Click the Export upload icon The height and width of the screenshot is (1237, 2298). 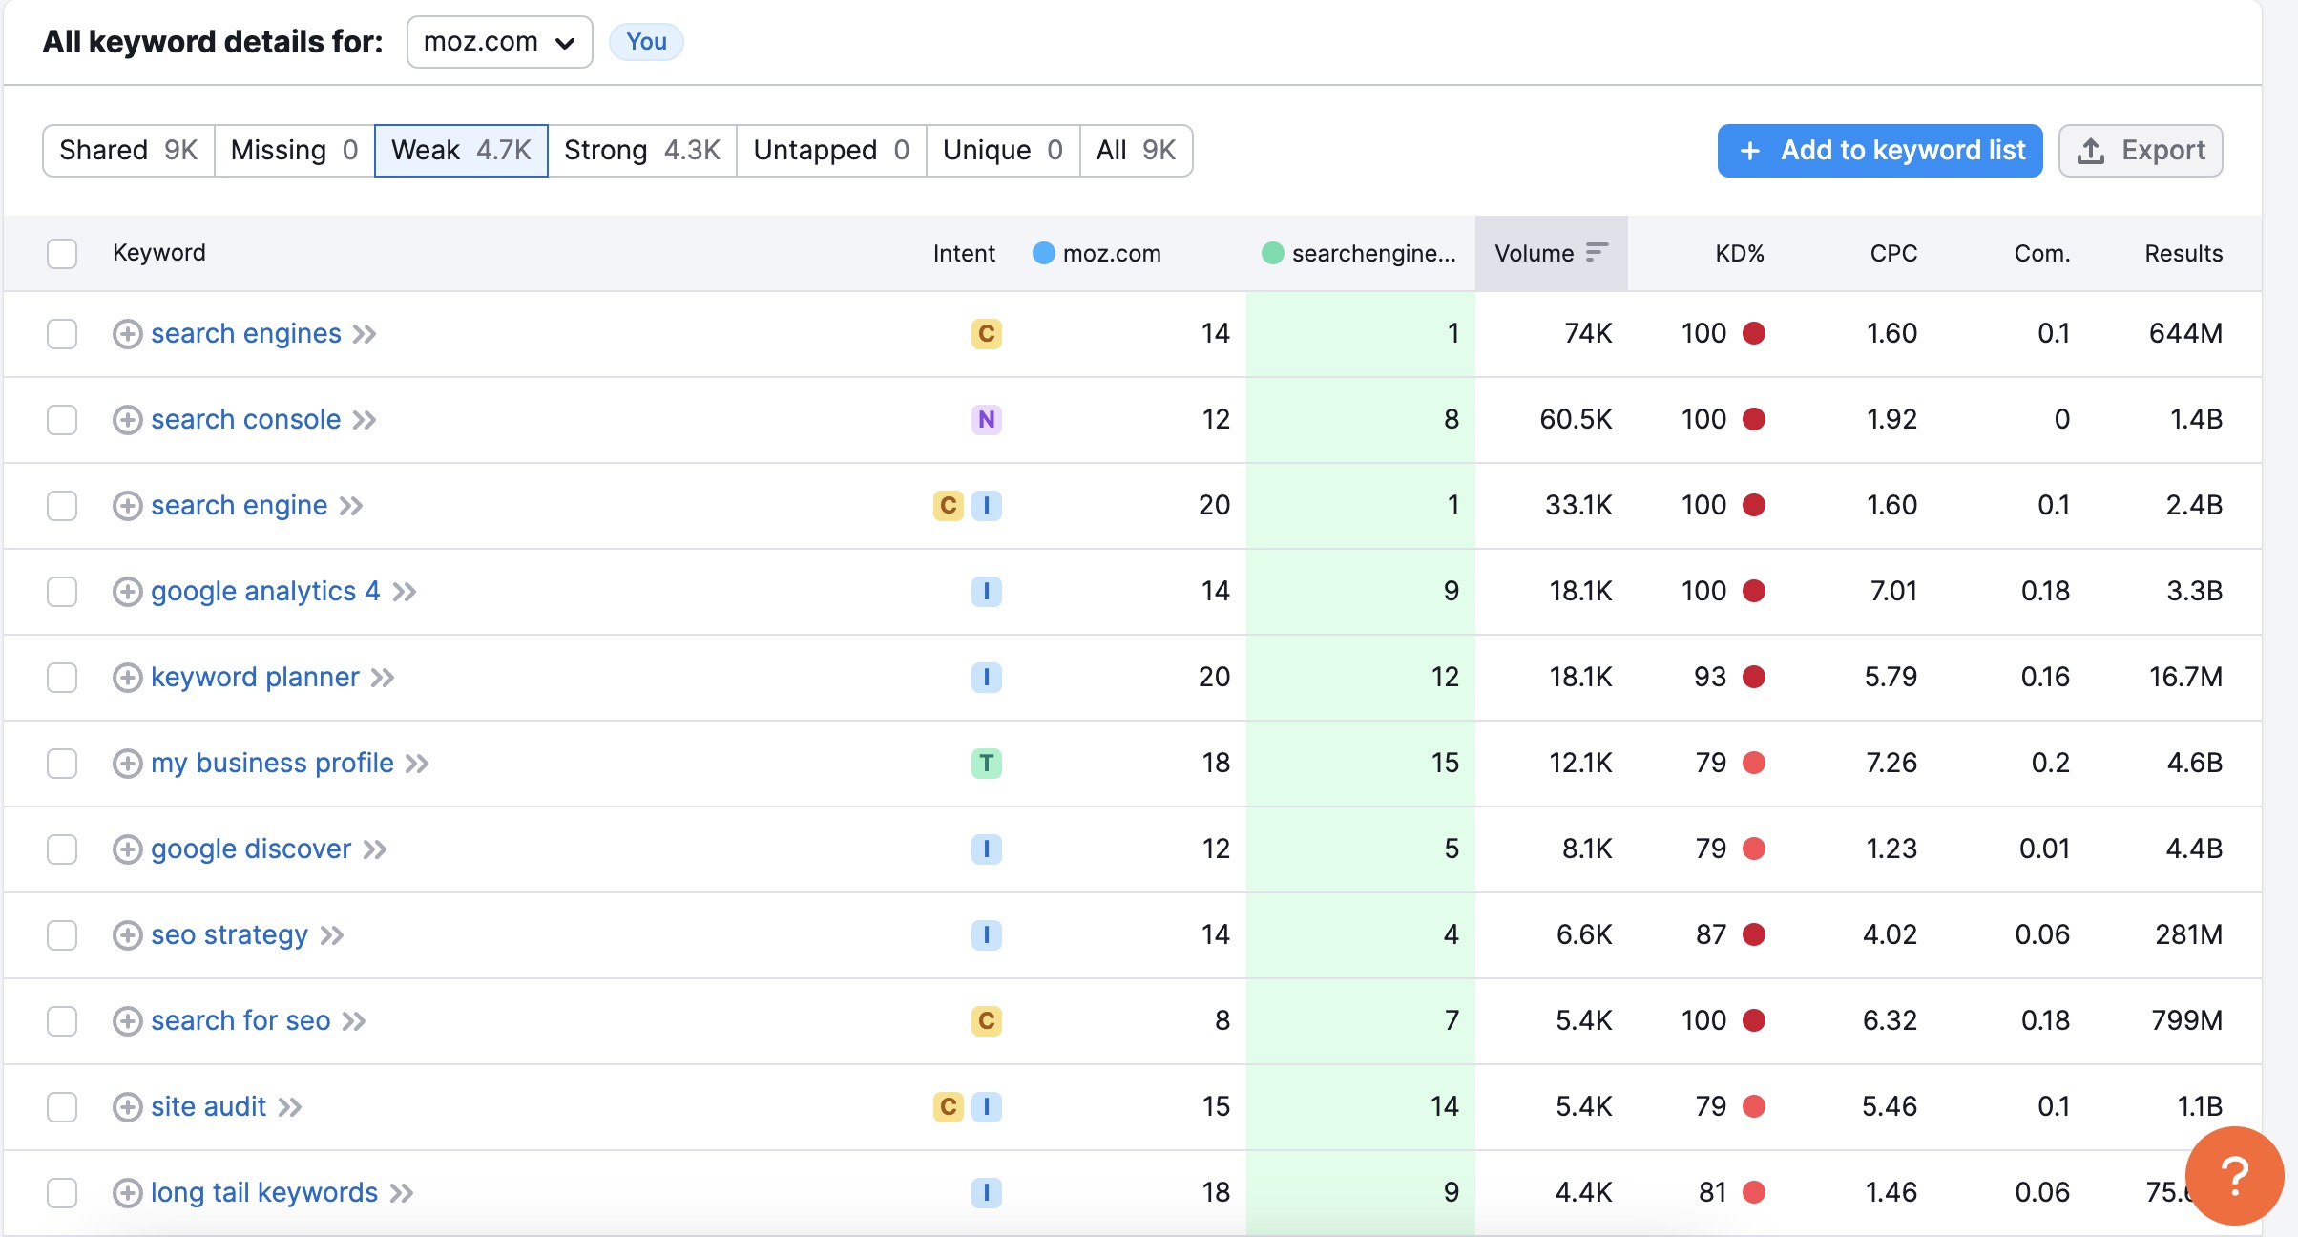coord(2090,151)
